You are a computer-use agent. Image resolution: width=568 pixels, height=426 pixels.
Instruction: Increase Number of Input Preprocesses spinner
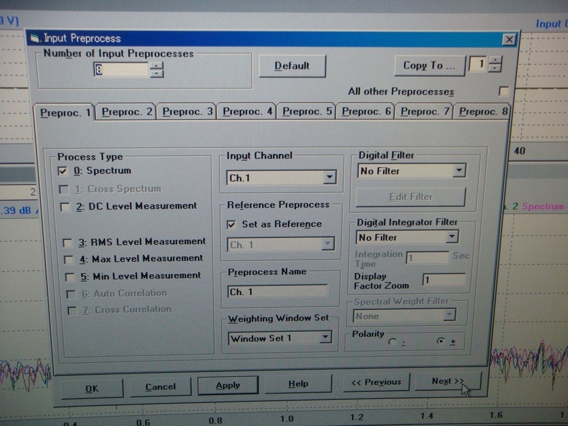pyautogui.click(x=157, y=65)
